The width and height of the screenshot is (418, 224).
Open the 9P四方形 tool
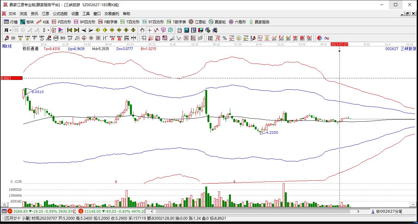(x=85, y=22)
